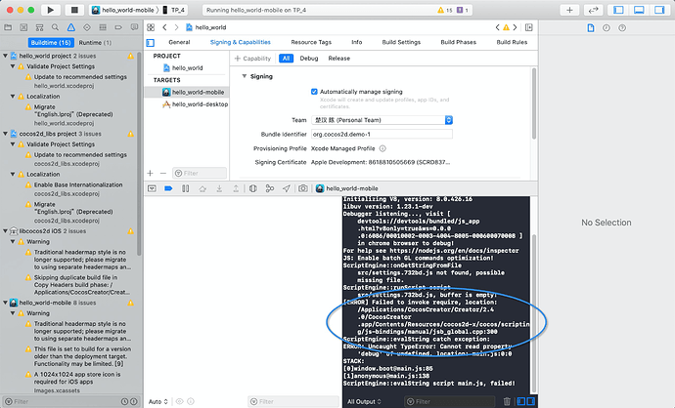Toggle breakpoints activation in debug bar
The height and width of the screenshot is (408, 675).
[168, 188]
